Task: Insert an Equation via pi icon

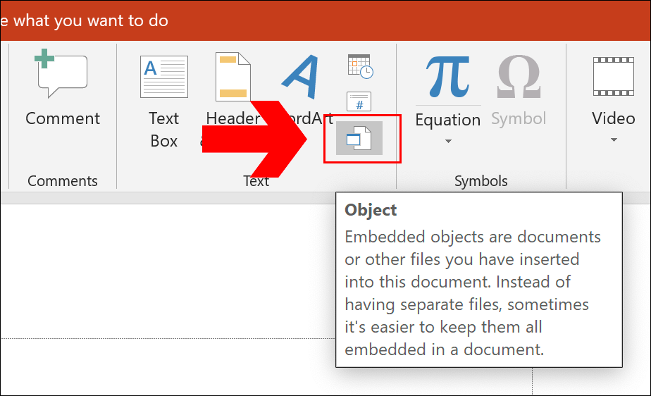Action: (448, 77)
